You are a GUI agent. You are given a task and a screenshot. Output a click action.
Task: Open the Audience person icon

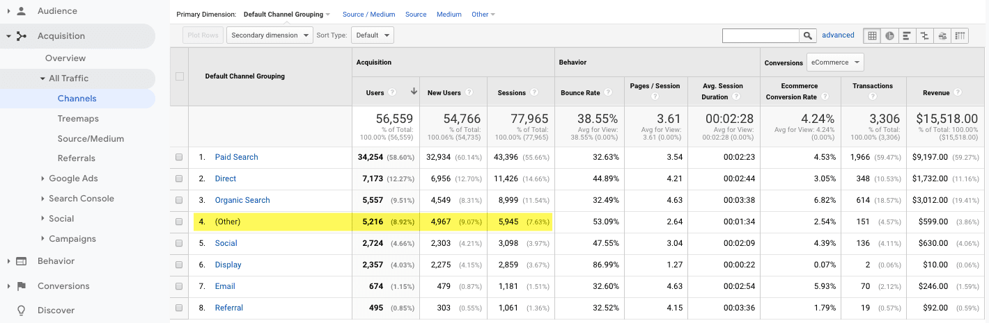click(22, 11)
